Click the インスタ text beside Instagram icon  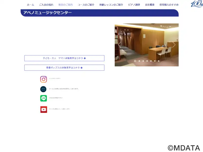click(x=55, y=79)
